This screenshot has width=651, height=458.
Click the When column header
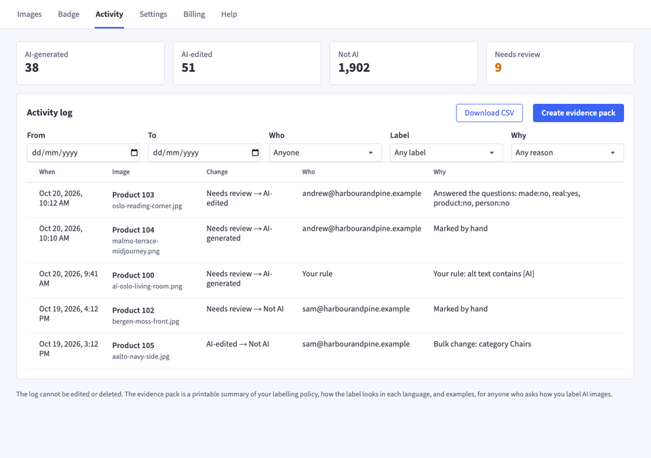point(47,172)
